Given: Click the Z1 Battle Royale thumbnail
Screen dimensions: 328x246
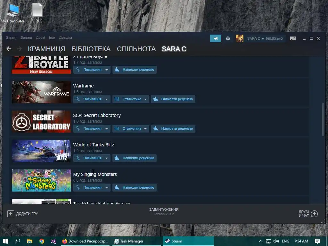Looking at the screenshot, I should (x=41, y=65).
